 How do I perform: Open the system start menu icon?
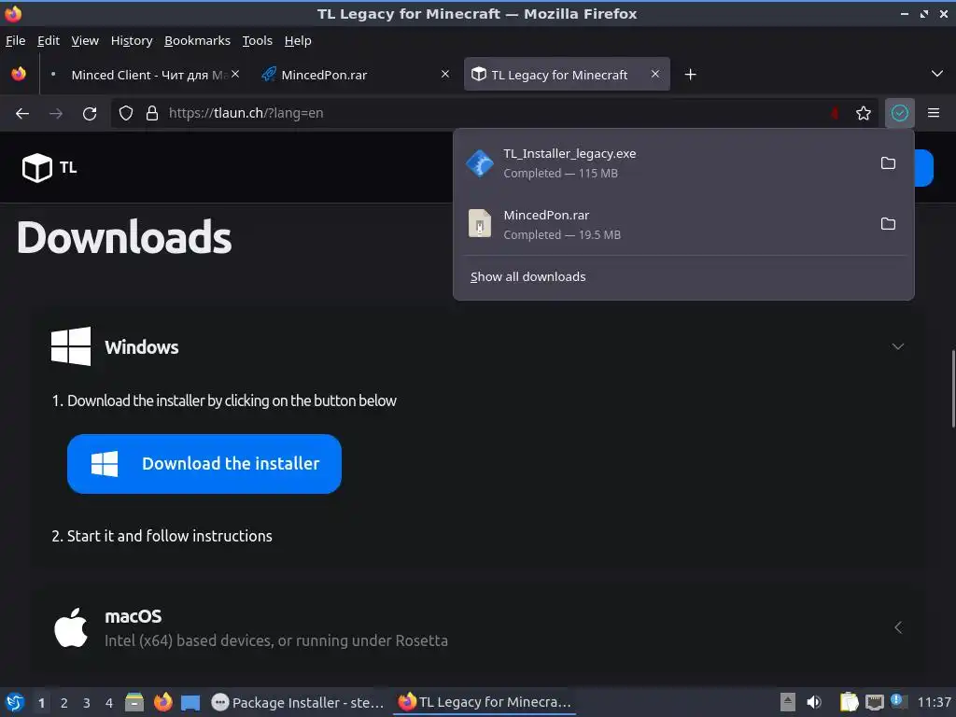[x=15, y=702]
